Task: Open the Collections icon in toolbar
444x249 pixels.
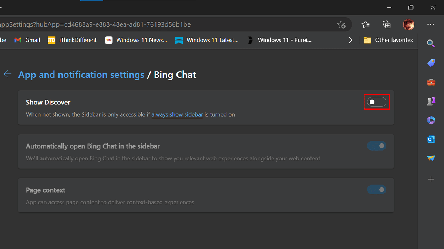Action: point(387,25)
